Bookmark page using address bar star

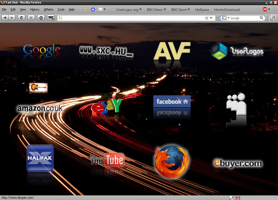pyautogui.click(x=207, y=18)
